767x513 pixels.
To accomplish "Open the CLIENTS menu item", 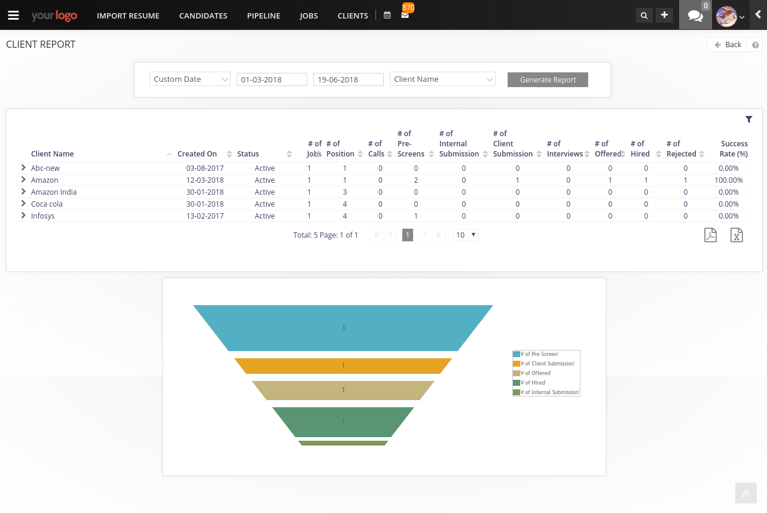I will point(352,16).
